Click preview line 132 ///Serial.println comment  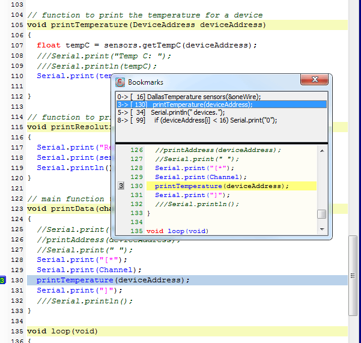(x=197, y=204)
